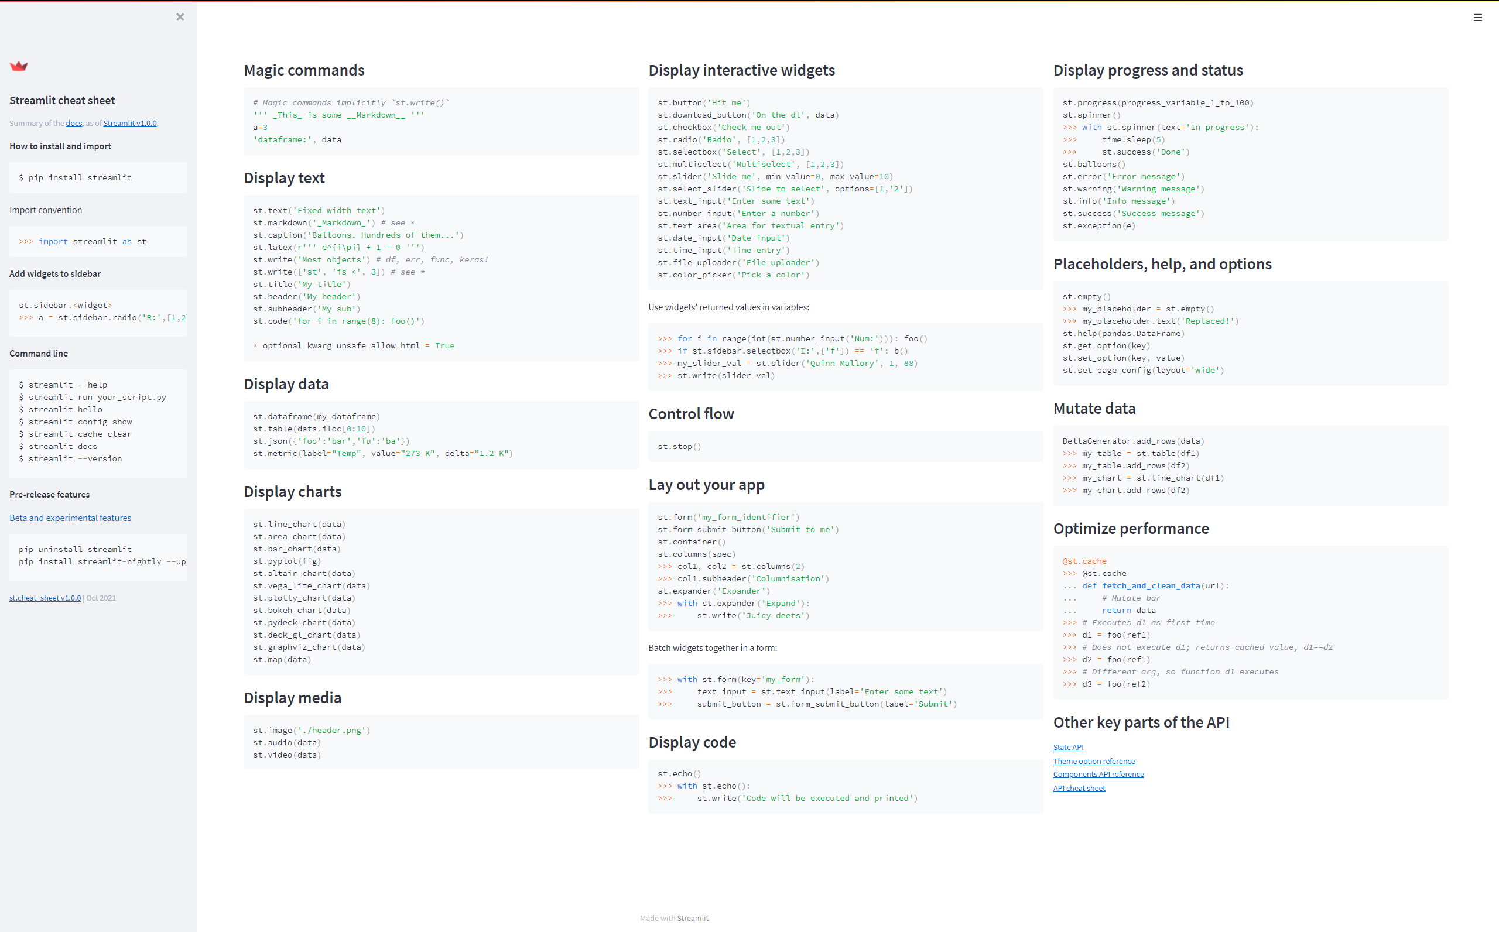Viewport: 1499px width, 932px height.
Task: Click the red crown logo in sidebar
Action: [x=19, y=66]
